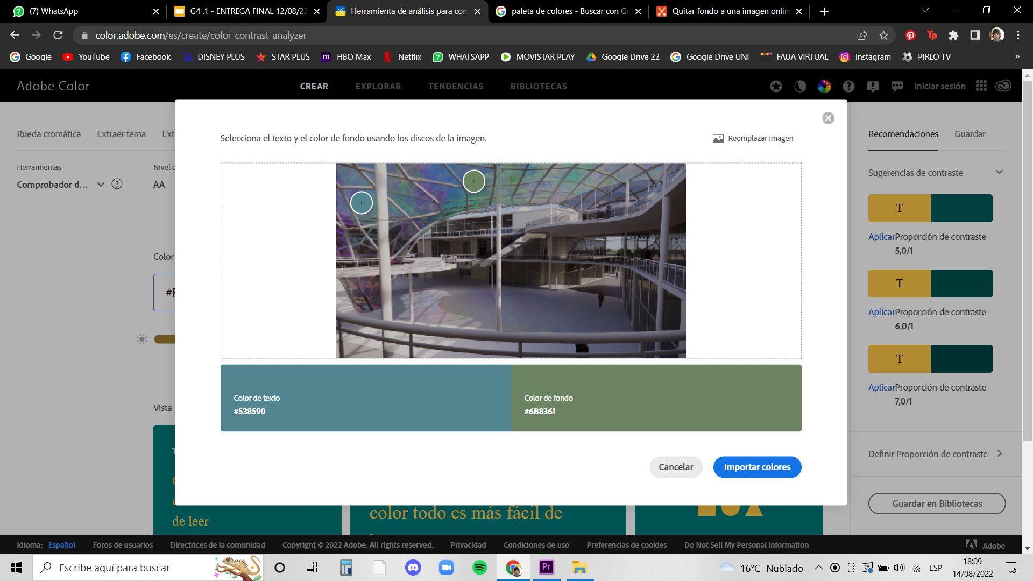Open the help question mark icon
Viewport: 1033px width, 581px height.
tap(848, 86)
